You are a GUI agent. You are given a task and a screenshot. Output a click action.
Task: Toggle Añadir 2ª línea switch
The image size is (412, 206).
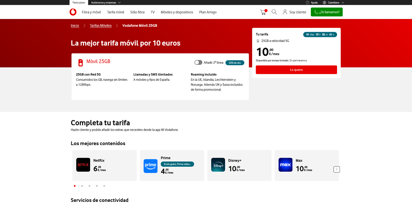pyautogui.click(x=198, y=62)
